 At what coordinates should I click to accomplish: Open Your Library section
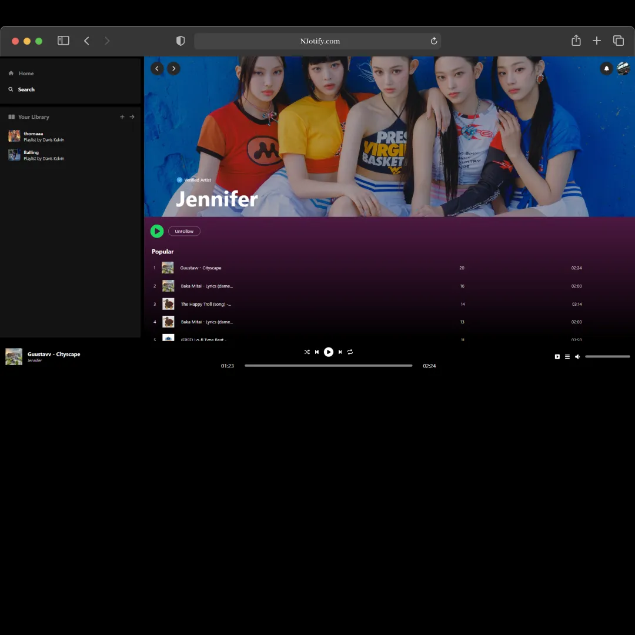click(x=29, y=117)
